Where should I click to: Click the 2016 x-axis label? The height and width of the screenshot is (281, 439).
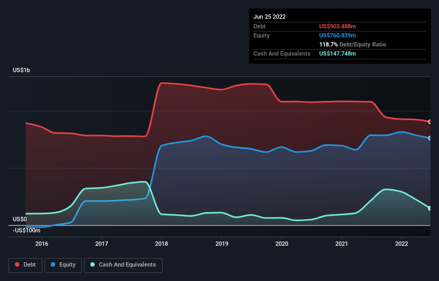[x=42, y=244]
